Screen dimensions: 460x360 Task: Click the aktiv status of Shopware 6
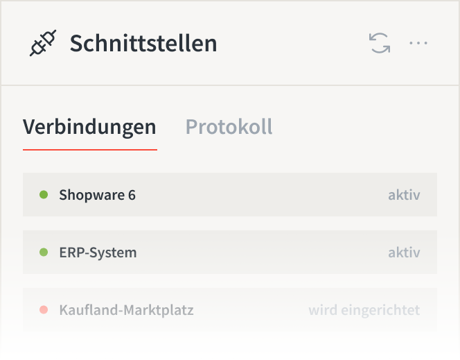point(405,195)
